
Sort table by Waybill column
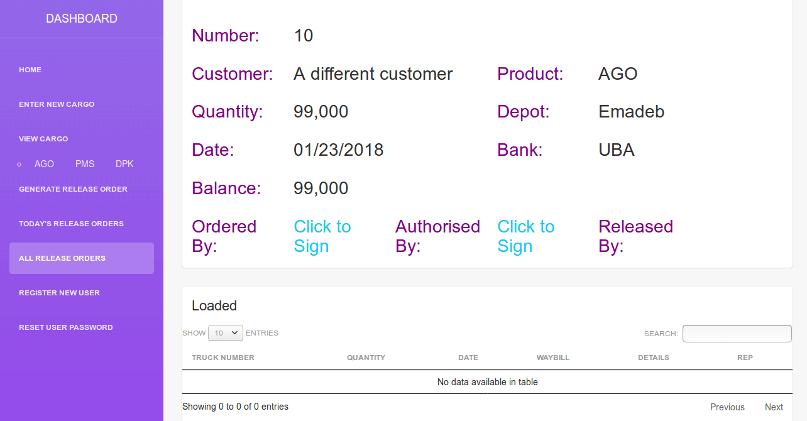552,358
